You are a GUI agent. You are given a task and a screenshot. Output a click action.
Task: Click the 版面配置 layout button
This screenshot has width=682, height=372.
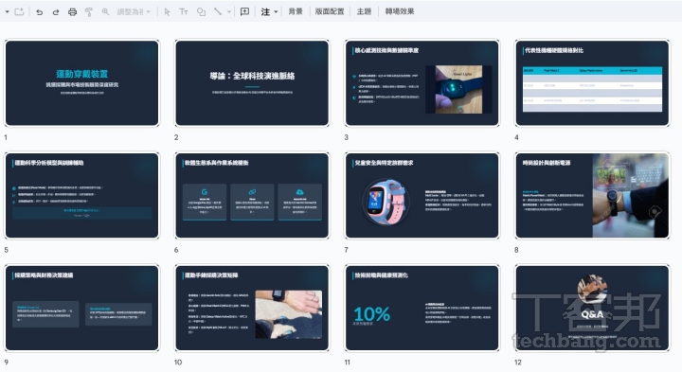(330, 11)
